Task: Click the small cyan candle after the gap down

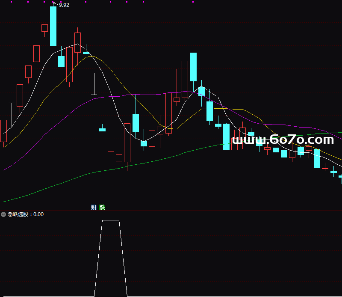Action: pos(102,130)
